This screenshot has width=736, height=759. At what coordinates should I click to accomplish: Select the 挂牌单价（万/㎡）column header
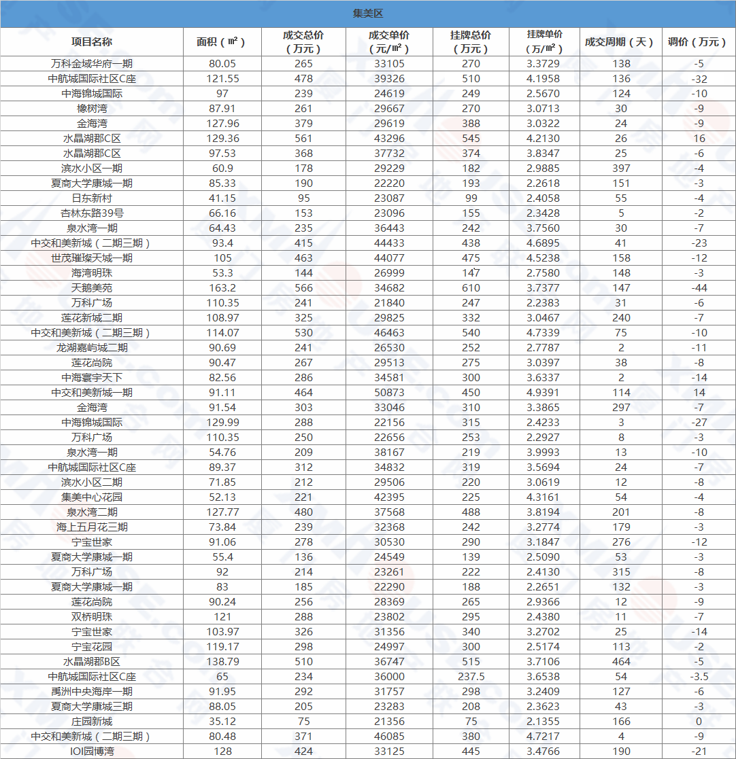pos(545,41)
